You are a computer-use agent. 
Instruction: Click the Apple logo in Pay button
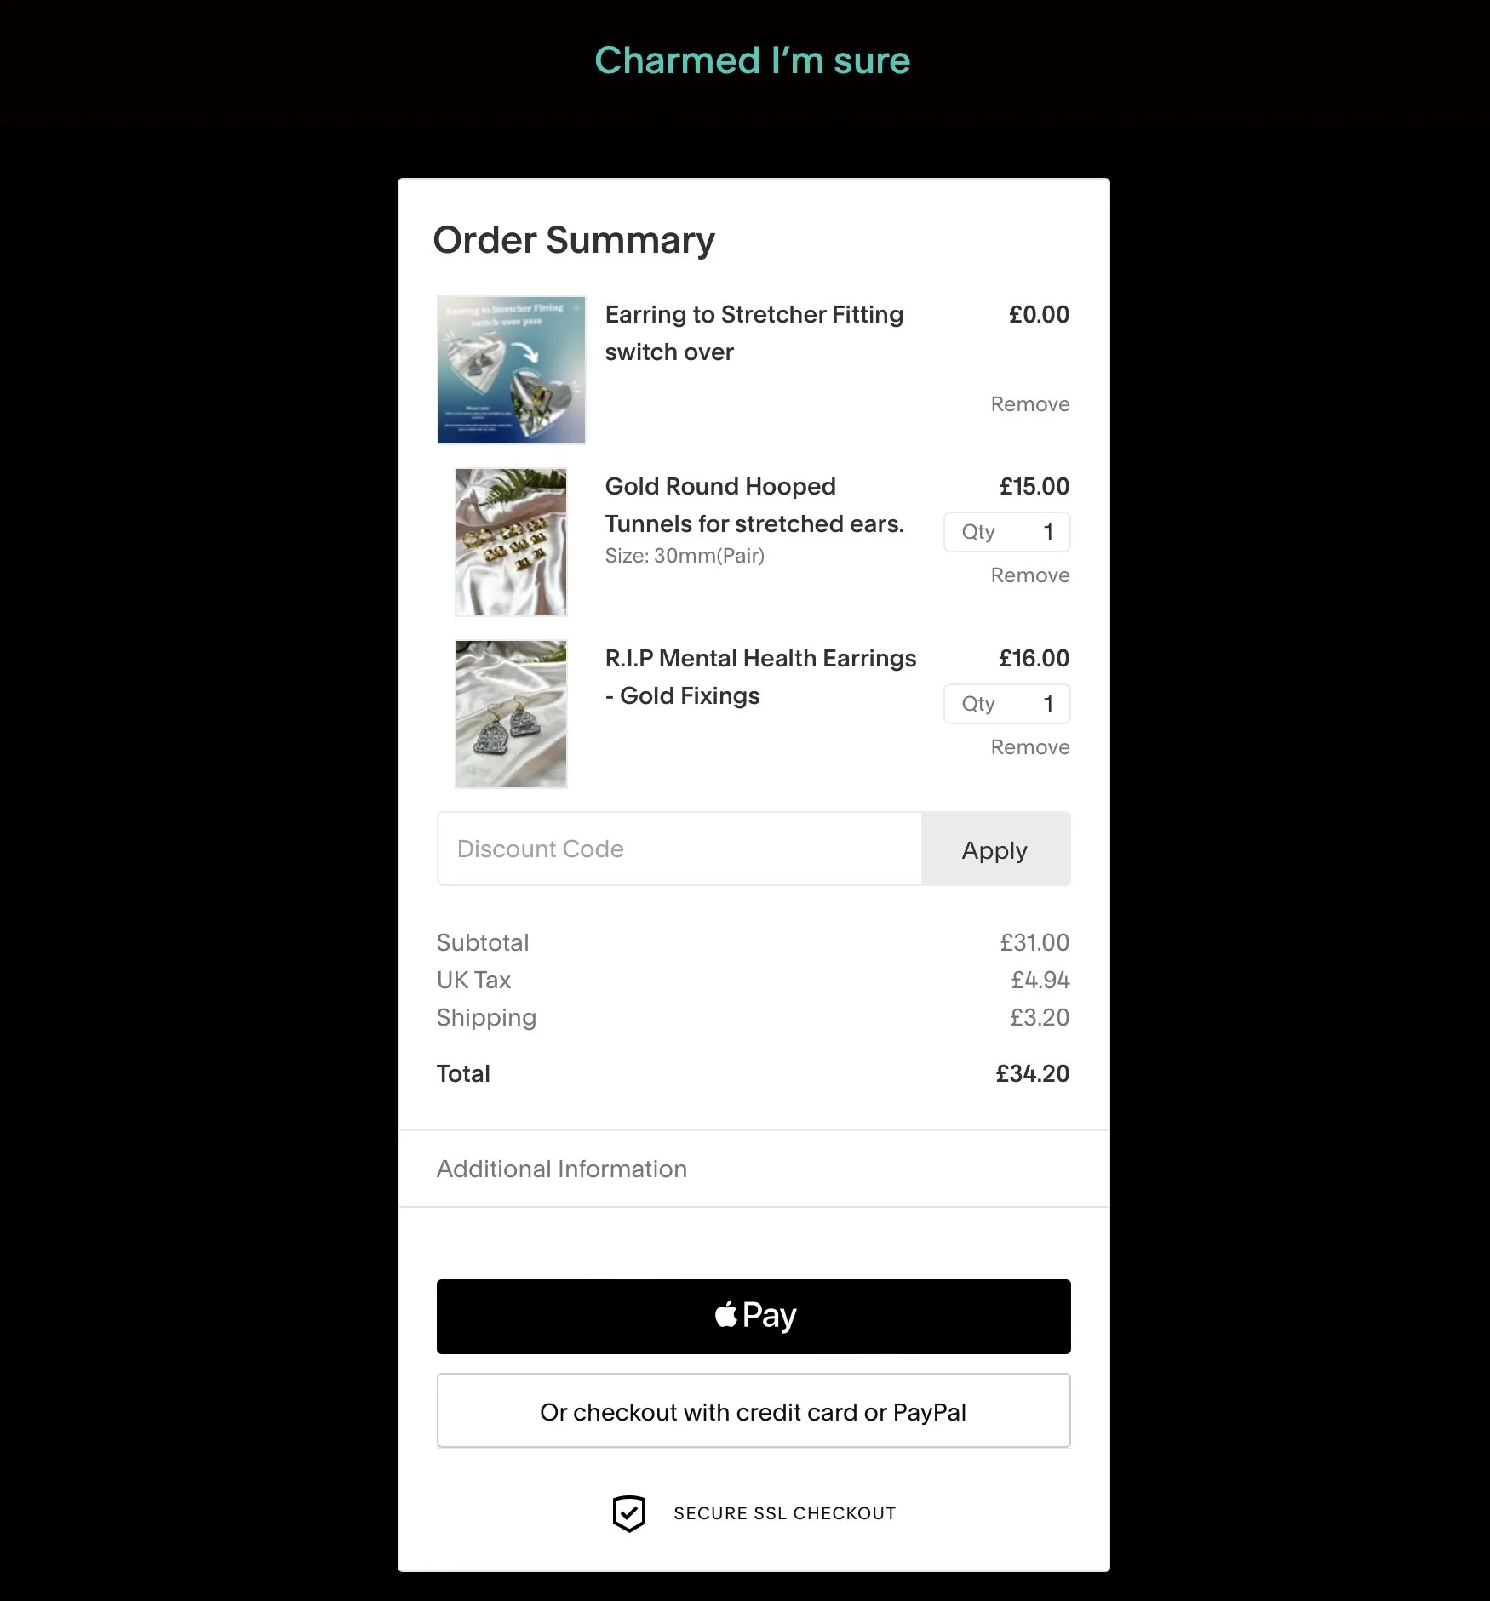point(726,1314)
